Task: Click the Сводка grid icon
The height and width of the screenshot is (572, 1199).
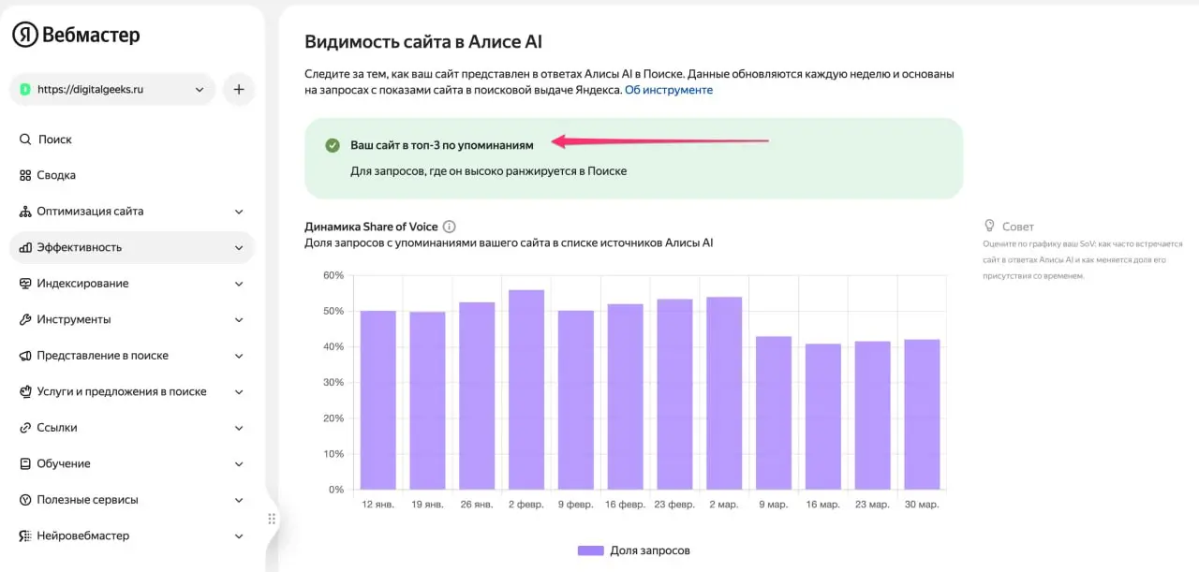Action: coord(25,175)
